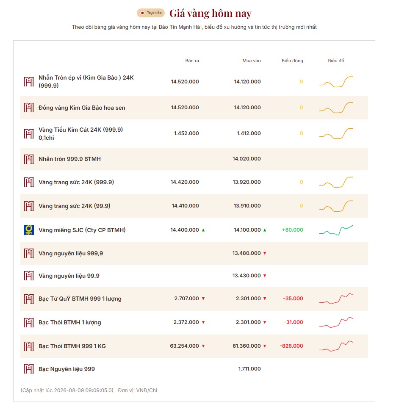Click red down arrow beside 63.254.000
399x415 pixels.
(203, 346)
